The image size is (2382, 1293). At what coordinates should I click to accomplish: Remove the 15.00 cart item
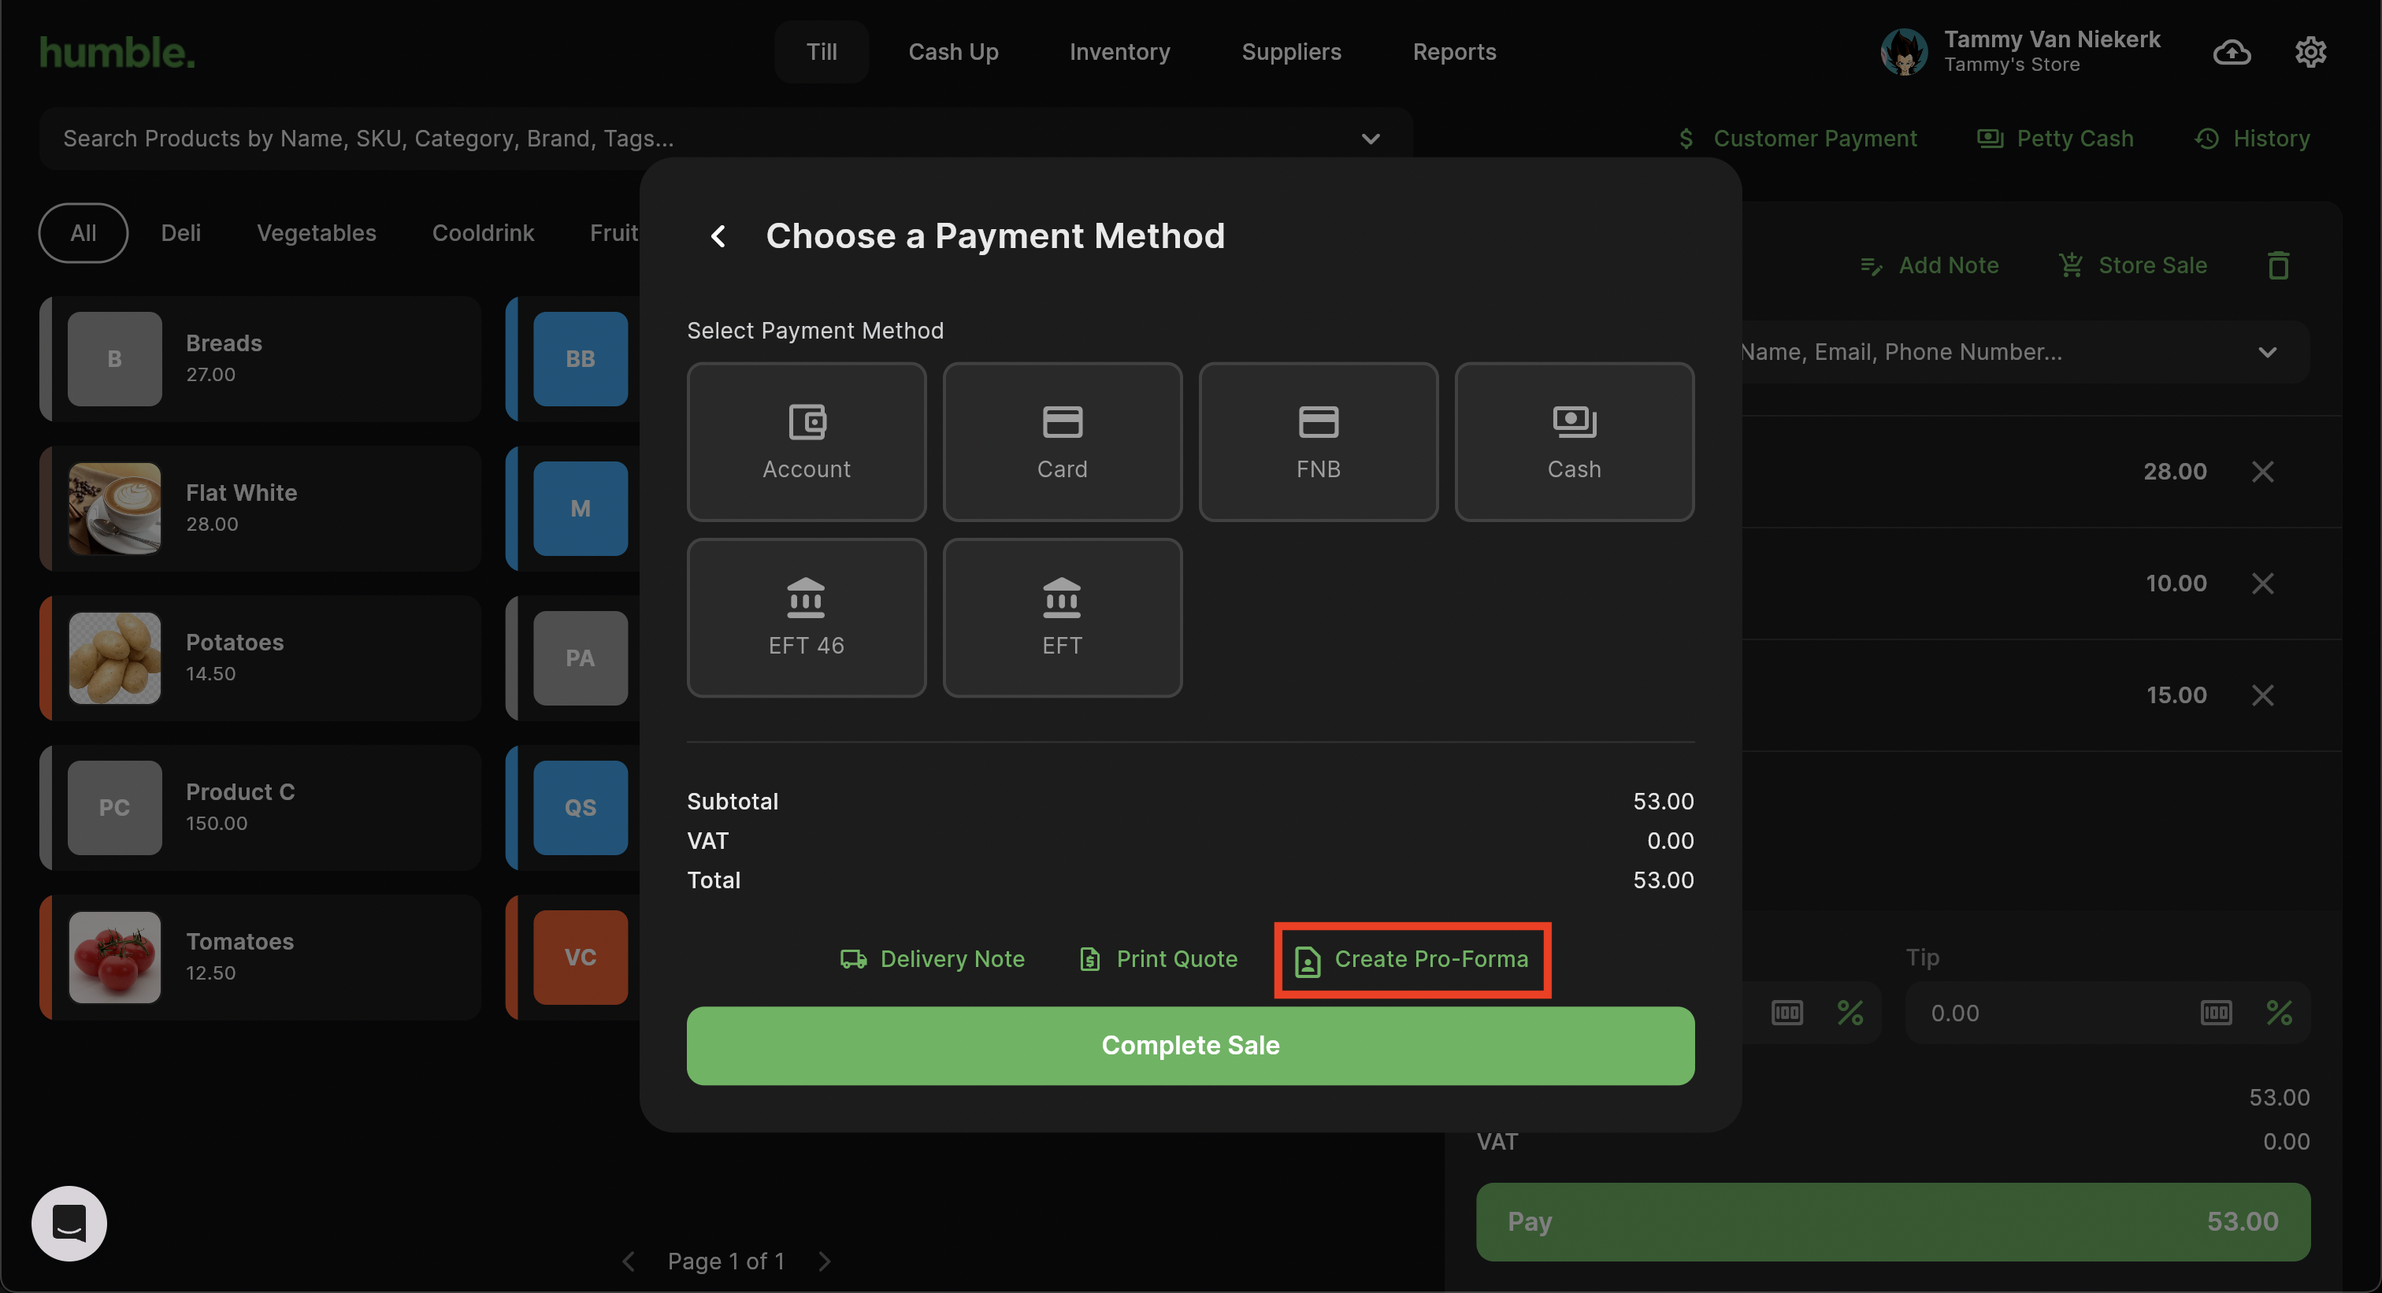(x=2261, y=695)
